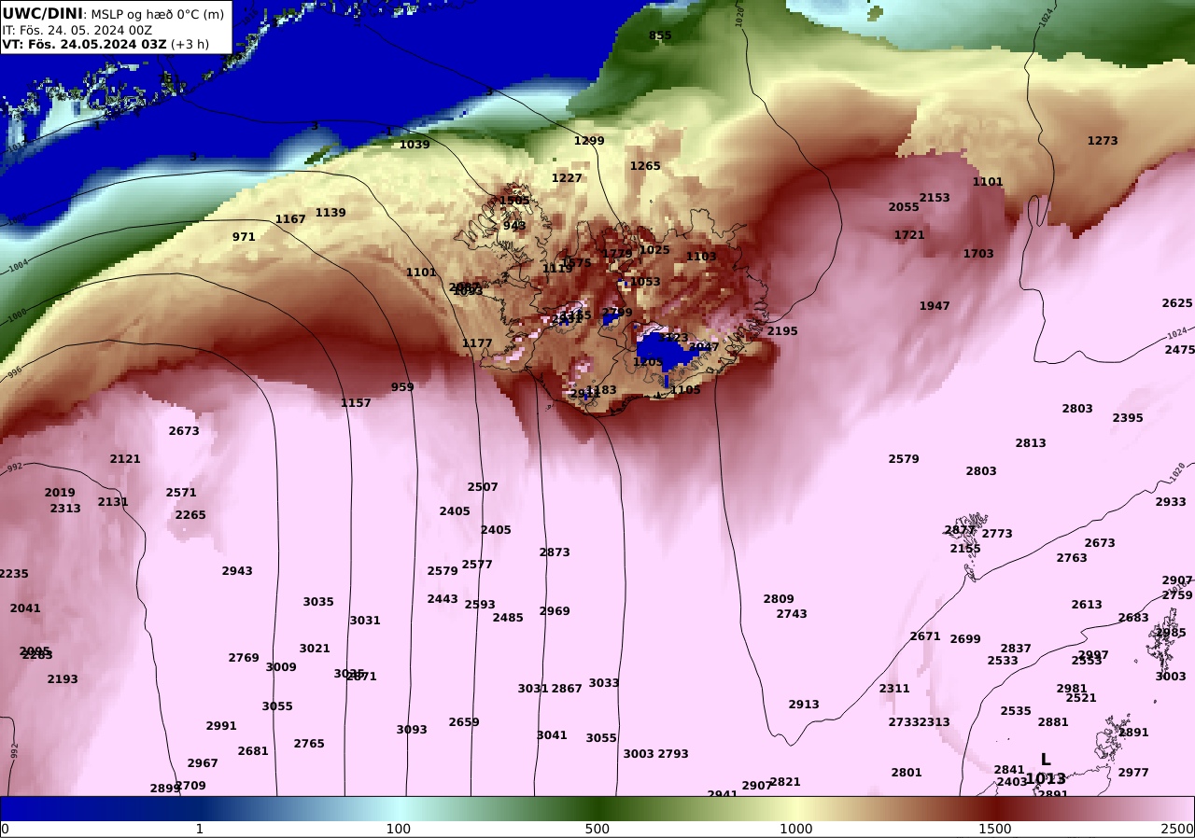This screenshot has width=1195, height=838.
Task: Select value 2773 near the Faroe Islands
Action: pyautogui.click(x=997, y=534)
